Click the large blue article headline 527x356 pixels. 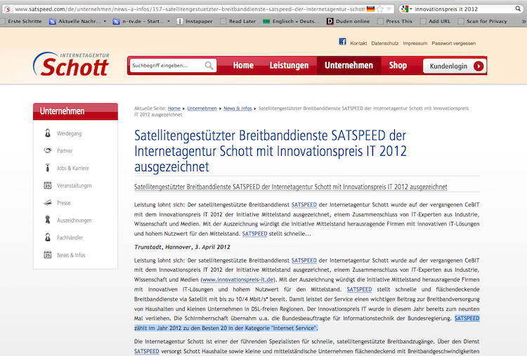click(x=271, y=151)
